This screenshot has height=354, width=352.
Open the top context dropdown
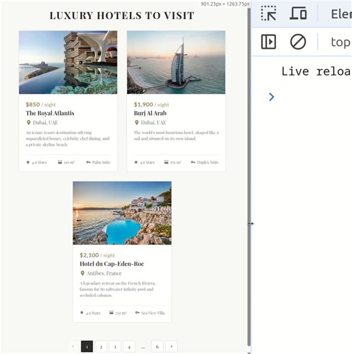[x=341, y=42]
